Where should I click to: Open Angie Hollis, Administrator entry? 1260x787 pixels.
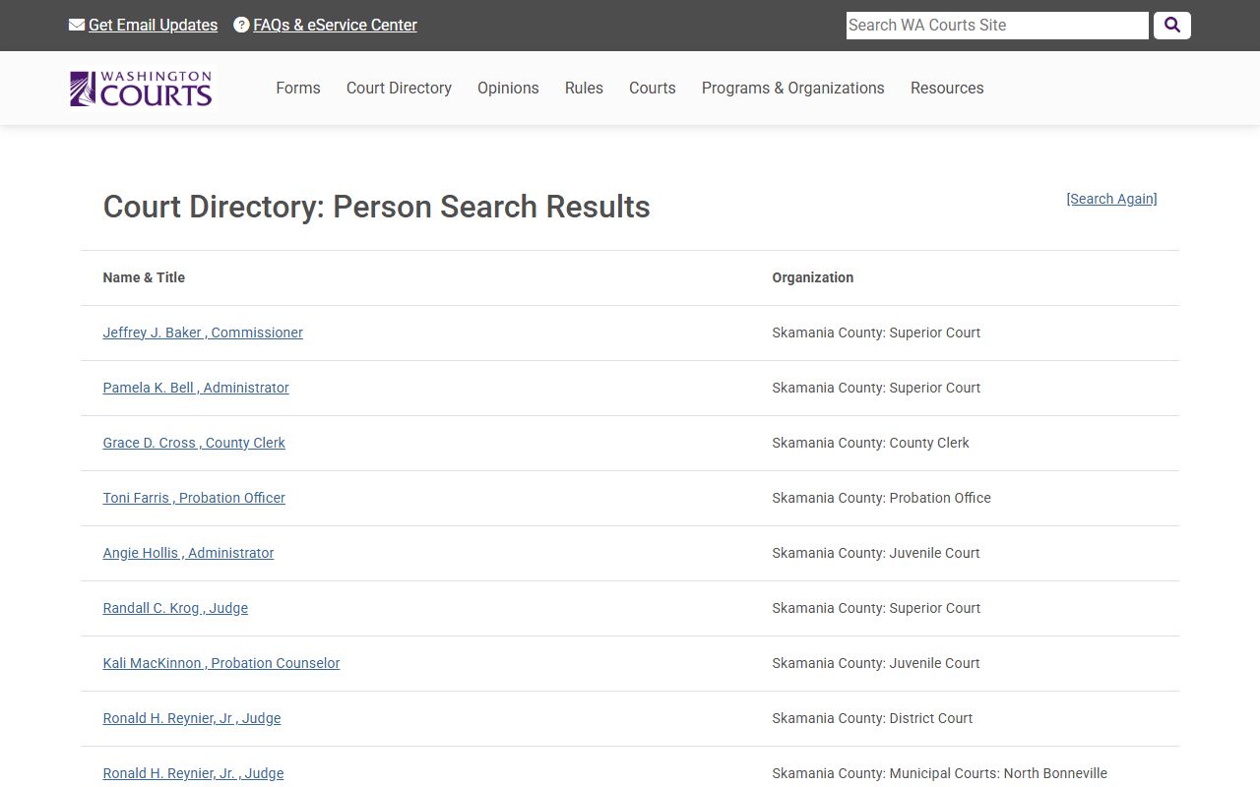pyautogui.click(x=188, y=553)
